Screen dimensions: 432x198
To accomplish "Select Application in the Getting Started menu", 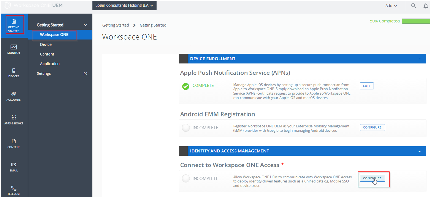I will [x=50, y=64].
